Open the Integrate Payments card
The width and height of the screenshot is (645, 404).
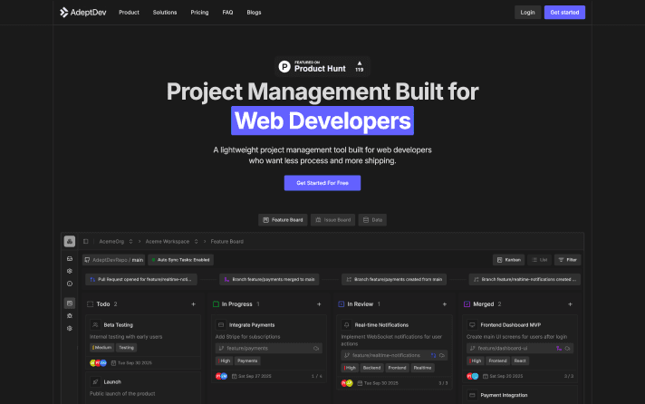[269, 349]
